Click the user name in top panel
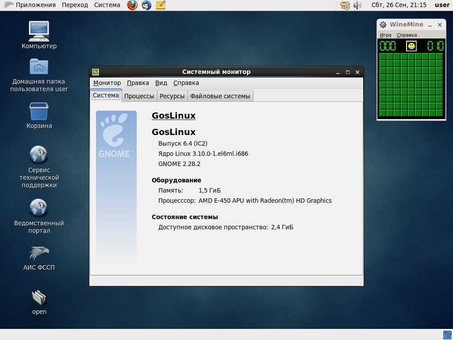The image size is (453, 340). (442, 5)
